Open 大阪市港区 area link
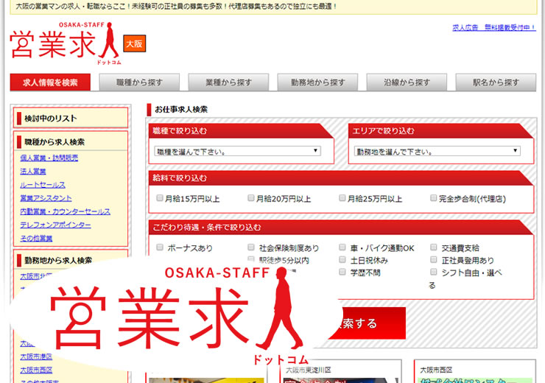This screenshot has width=545, height=383. (x=36, y=356)
